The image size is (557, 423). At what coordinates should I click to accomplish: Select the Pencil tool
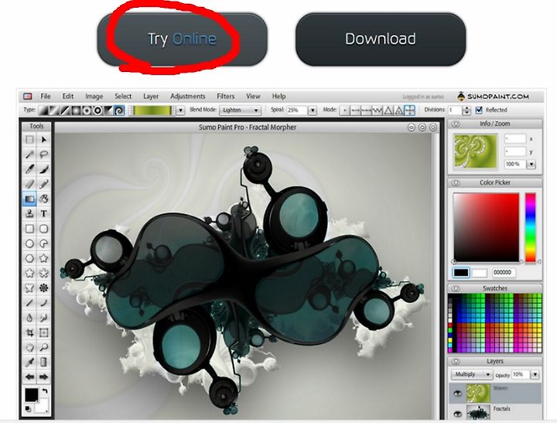pyautogui.click(x=43, y=184)
